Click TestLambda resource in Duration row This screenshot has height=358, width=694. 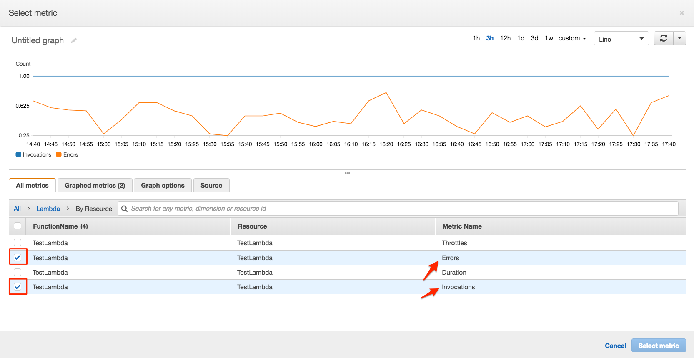(x=255, y=272)
